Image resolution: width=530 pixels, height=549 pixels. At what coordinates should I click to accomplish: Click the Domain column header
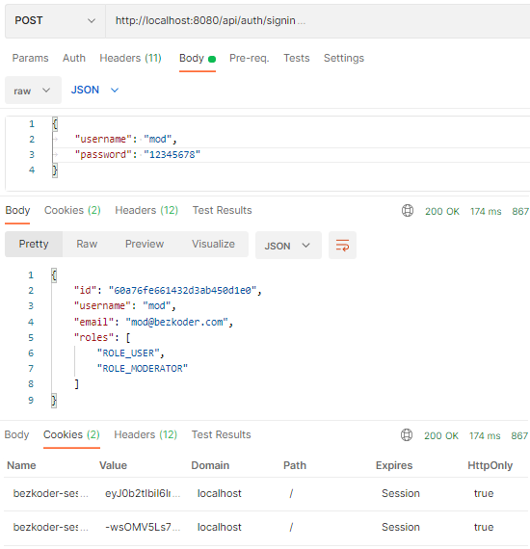pos(210,465)
